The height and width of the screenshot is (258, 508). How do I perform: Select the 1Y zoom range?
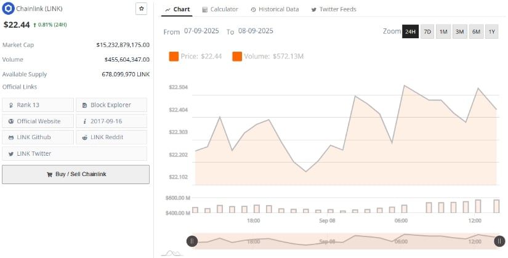(x=492, y=31)
